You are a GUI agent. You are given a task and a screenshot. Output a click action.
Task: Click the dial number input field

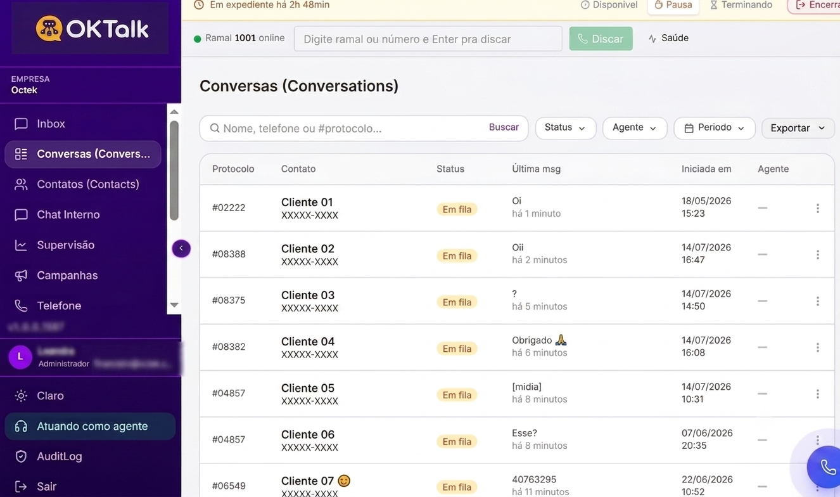pyautogui.click(x=428, y=39)
